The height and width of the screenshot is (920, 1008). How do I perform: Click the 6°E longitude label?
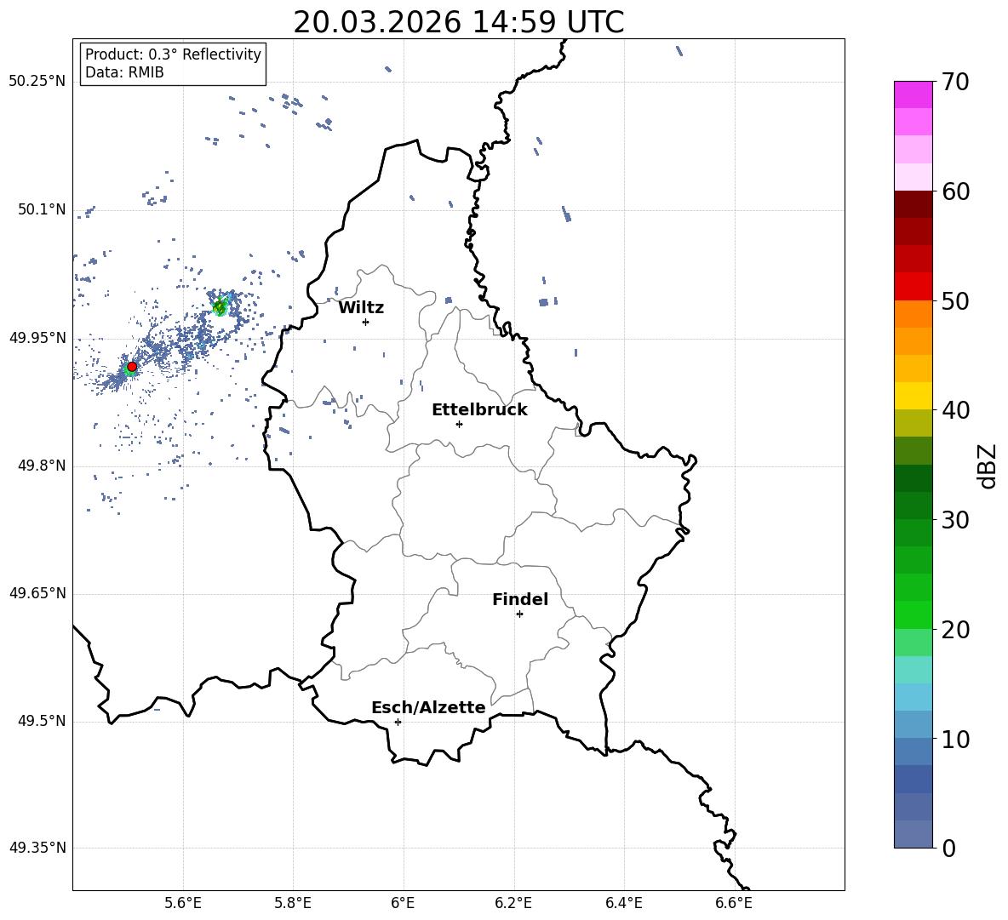pyautogui.click(x=403, y=903)
